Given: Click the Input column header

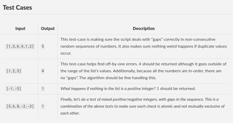Looking at the screenshot, I should [x=20, y=28].
